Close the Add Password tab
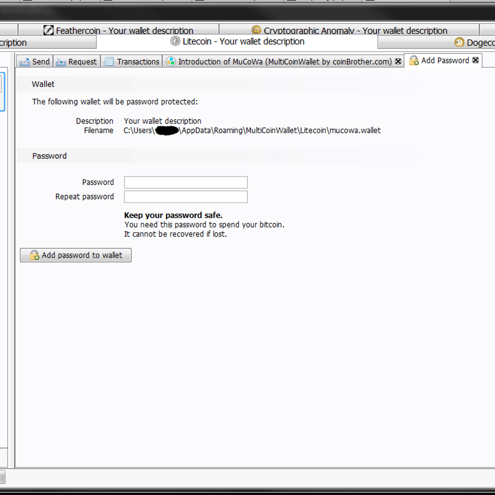The height and width of the screenshot is (495, 495). coord(476,60)
